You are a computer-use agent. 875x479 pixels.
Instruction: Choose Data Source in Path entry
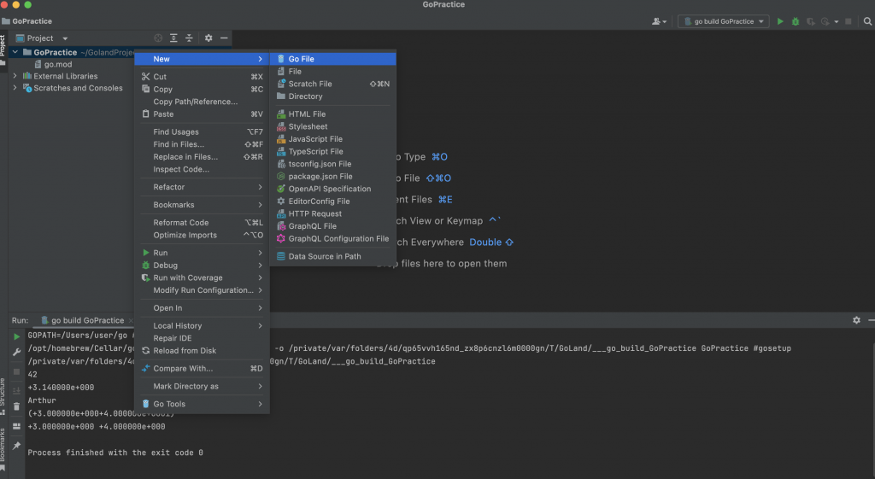pos(332,256)
